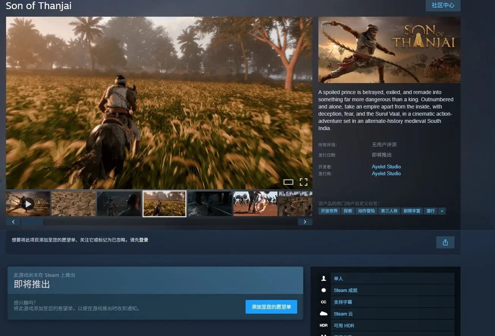This screenshot has width=495, height=336.
Task: Click the 登录 login link
Action: (x=144, y=240)
